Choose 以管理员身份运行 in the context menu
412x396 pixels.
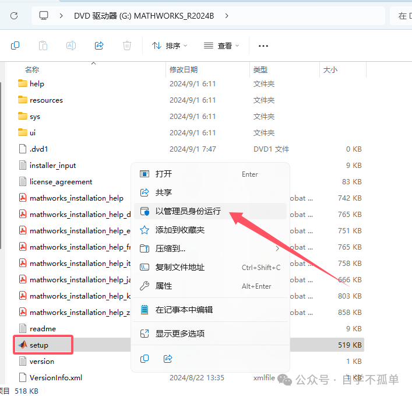point(210,211)
